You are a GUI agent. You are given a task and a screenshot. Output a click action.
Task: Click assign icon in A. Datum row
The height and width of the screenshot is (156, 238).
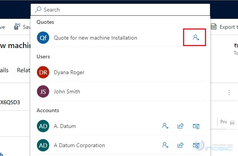click(165, 126)
